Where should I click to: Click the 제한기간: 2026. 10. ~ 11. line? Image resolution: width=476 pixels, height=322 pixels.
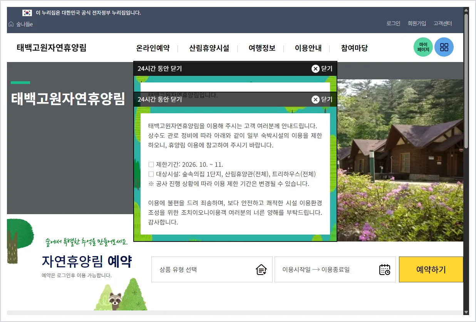point(186,164)
